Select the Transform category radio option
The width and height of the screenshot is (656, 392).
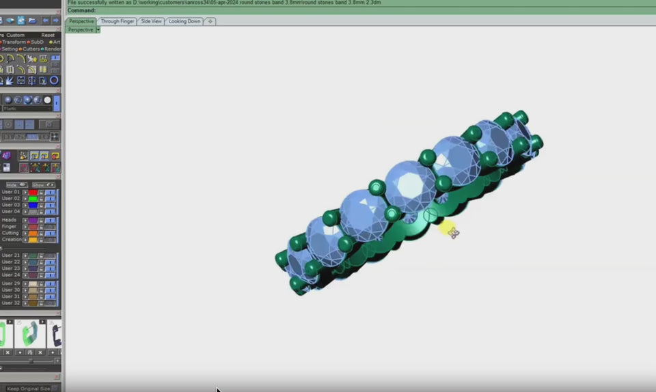click(13, 42)
